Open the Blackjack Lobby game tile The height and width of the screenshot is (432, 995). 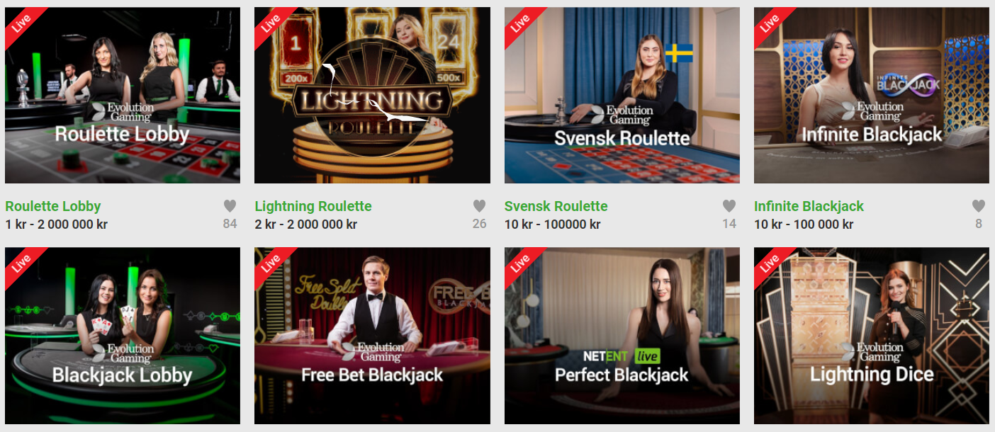tap(123, 336)
